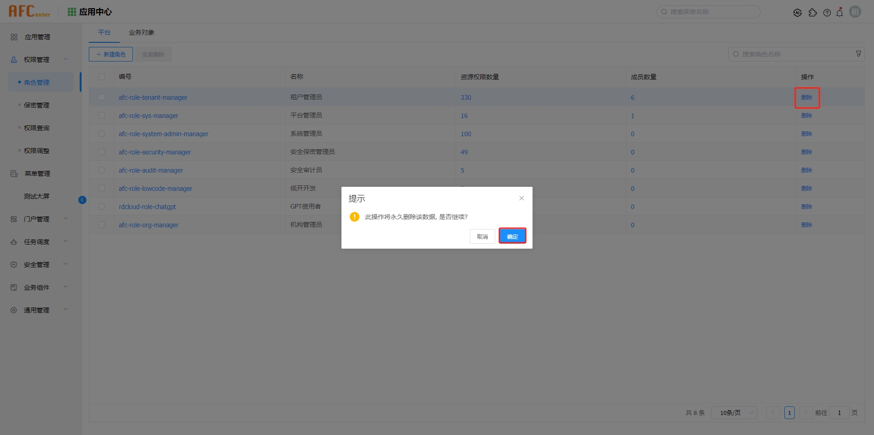Select the 应用中心 grid icon in header
Screen dimensions: 874x435
coord(71,11)
